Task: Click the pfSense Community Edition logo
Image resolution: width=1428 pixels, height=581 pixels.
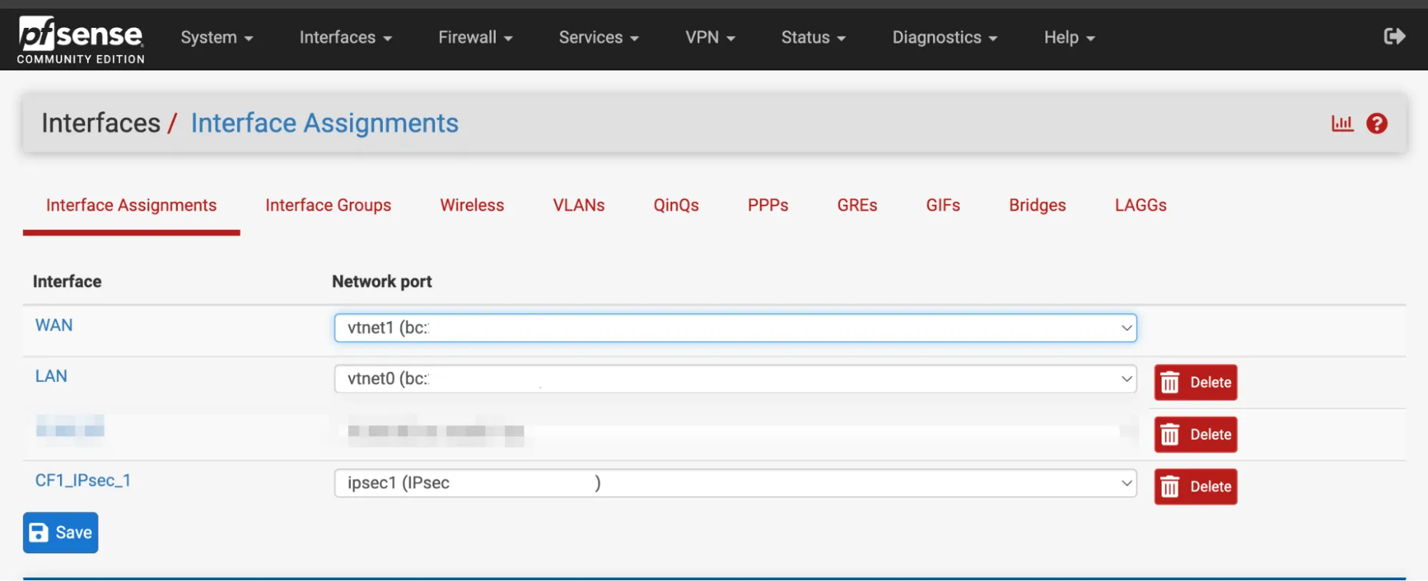Action: click(x=81, y=40)
